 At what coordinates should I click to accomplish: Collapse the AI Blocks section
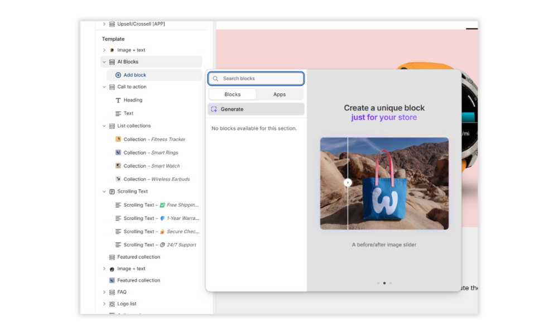[x=104, y=62]
